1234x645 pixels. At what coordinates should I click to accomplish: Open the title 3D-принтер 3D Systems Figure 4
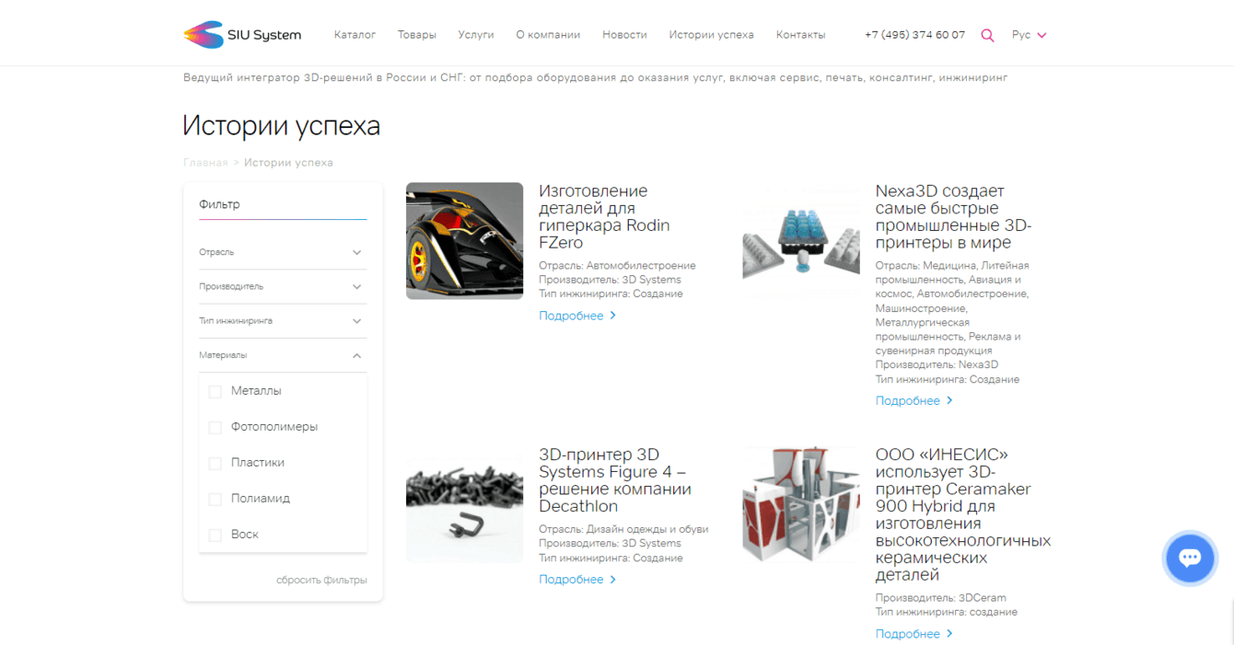(x=615, y=480)
